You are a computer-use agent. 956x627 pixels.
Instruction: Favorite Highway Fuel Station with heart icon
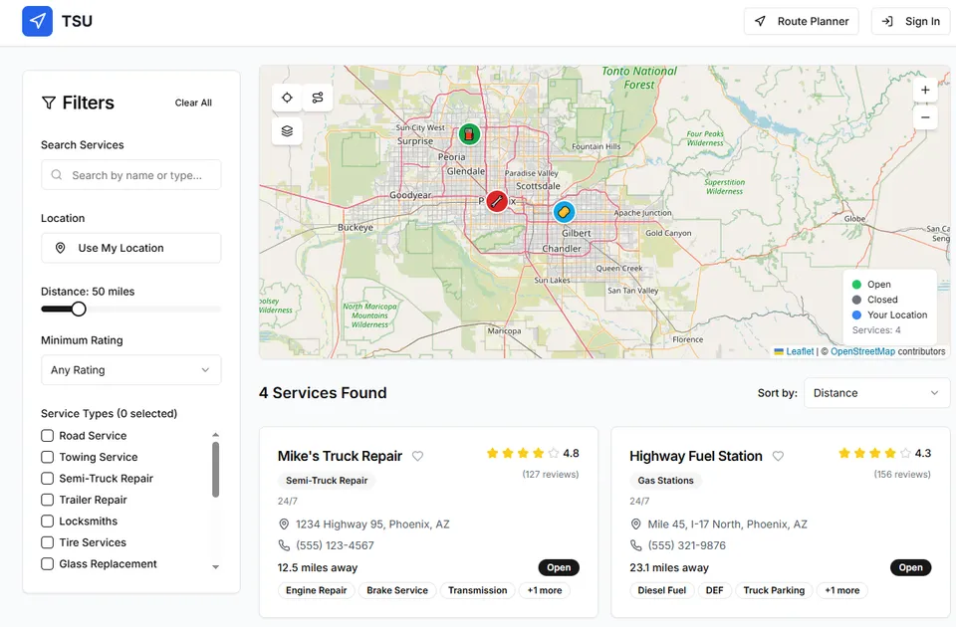778,456
